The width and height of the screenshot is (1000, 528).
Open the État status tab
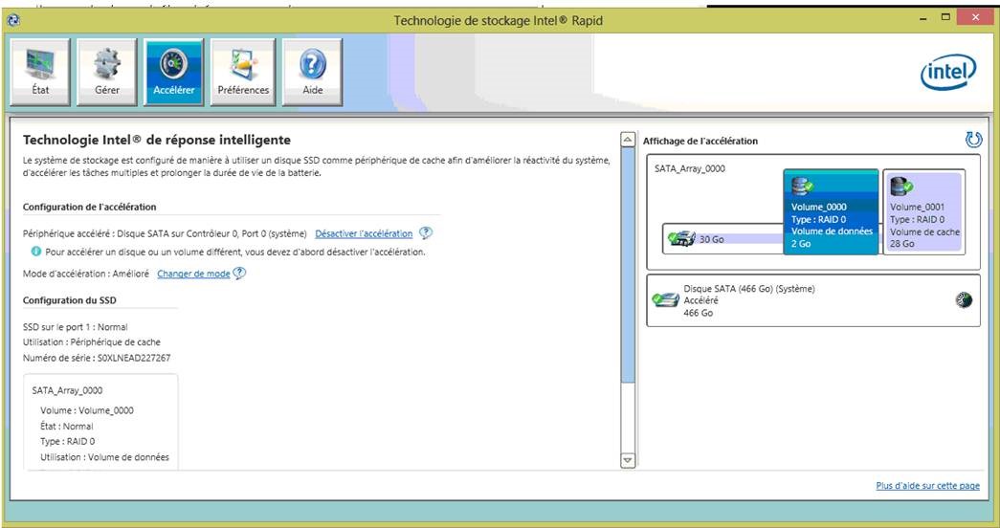click(40, 72)
